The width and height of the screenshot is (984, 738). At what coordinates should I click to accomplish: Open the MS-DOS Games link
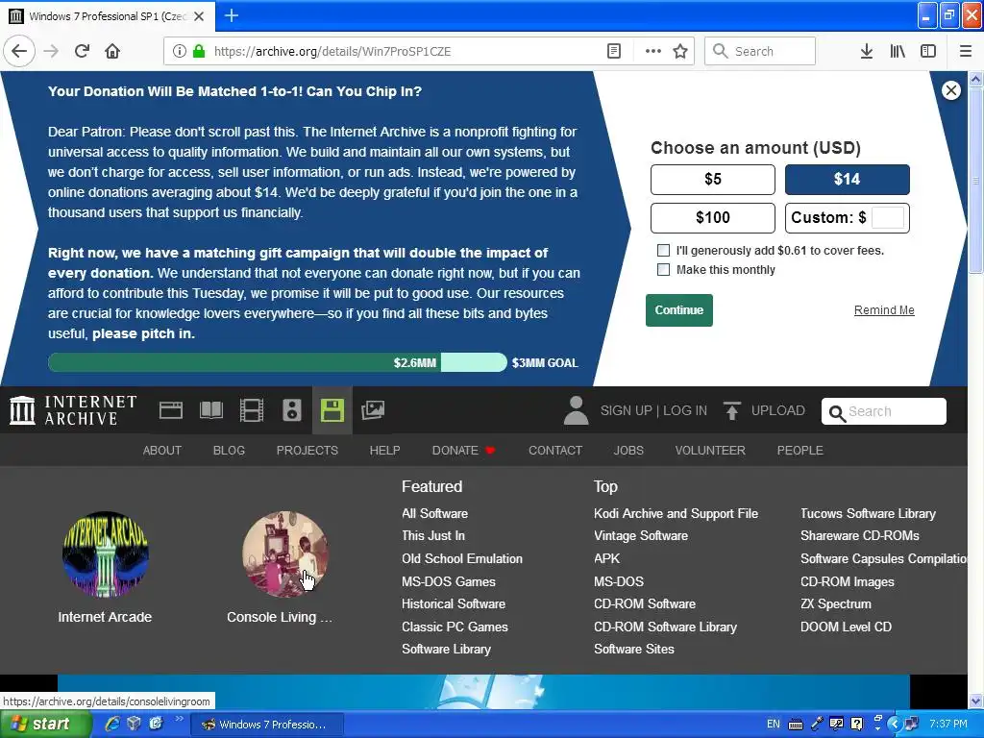pos(449,581)
